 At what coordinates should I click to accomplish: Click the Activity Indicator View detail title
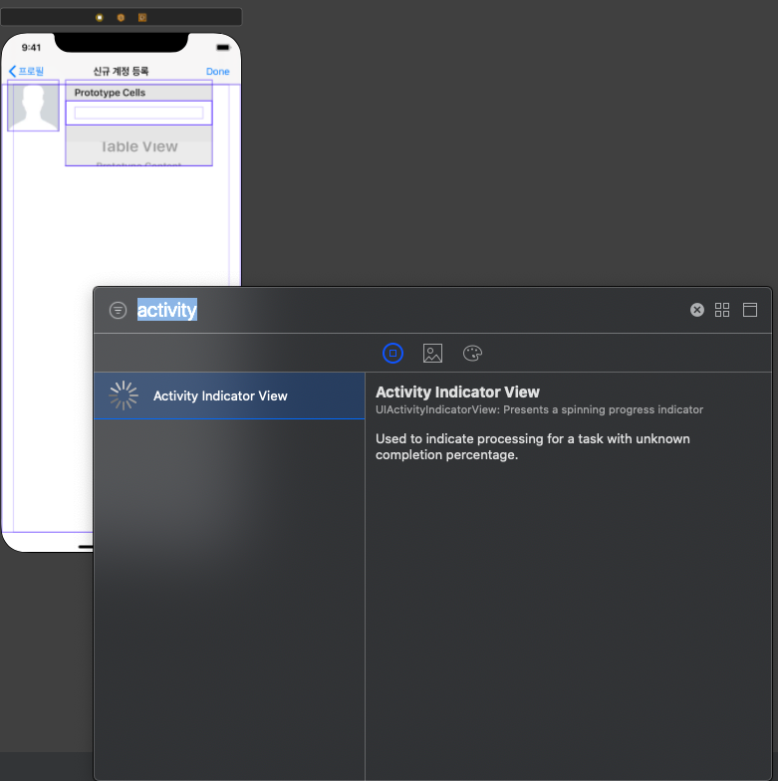pos(457,392)
